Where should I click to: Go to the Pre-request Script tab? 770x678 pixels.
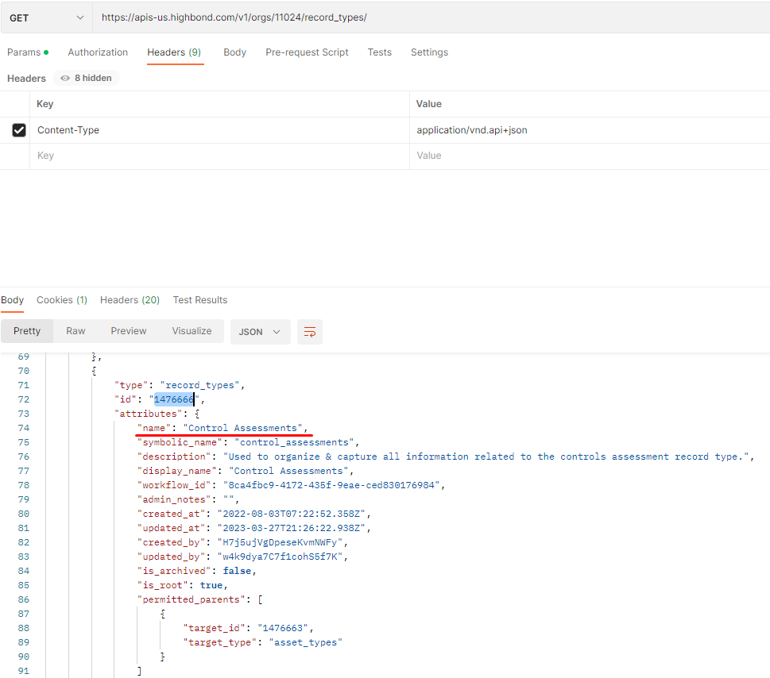pyautogui.click(x=307, y=52)
